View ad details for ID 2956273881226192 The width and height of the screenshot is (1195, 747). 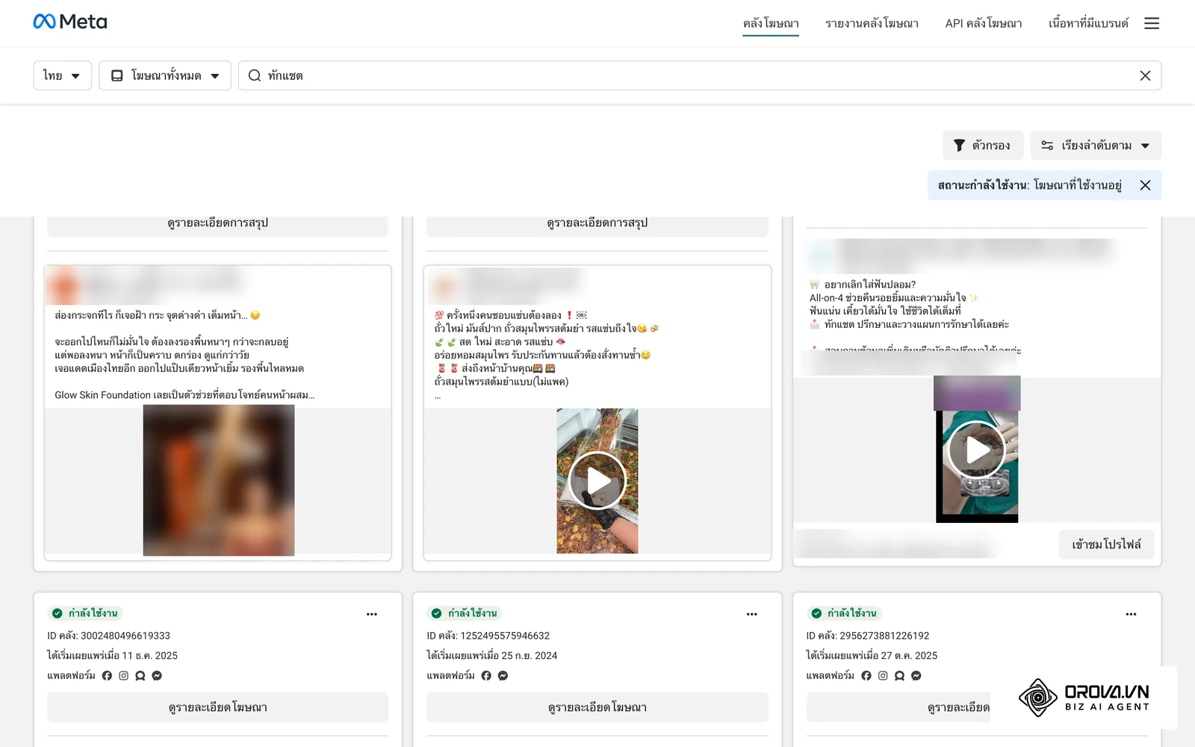tap(898, 707)
